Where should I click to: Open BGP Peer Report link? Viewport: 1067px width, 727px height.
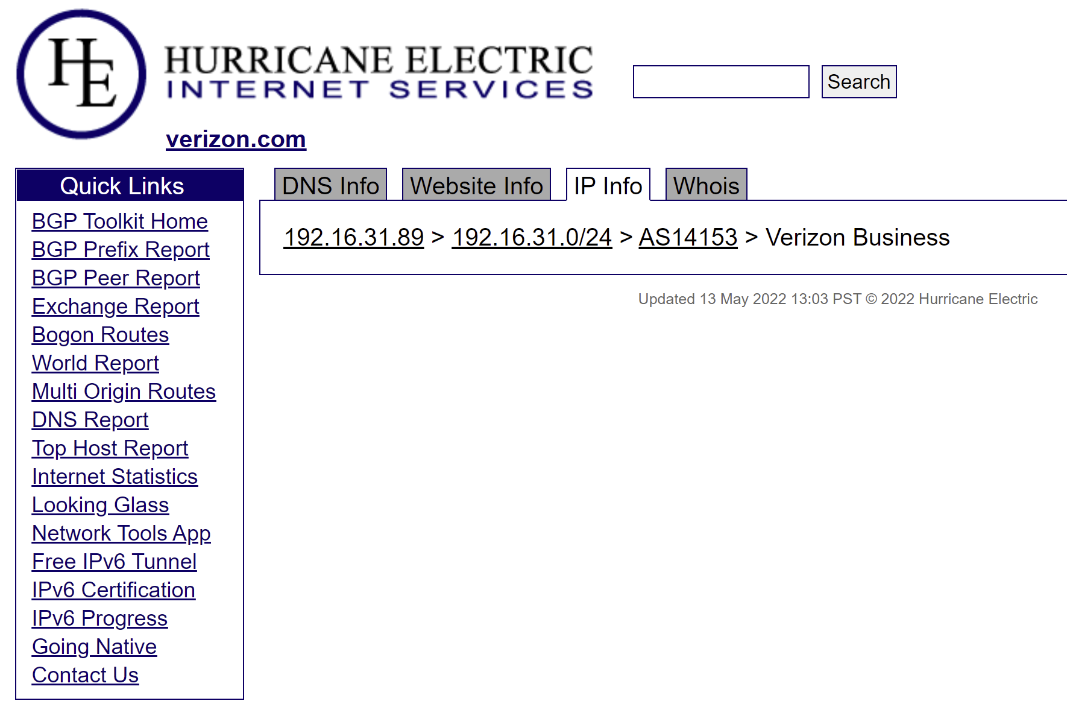(x=116, y=278)
